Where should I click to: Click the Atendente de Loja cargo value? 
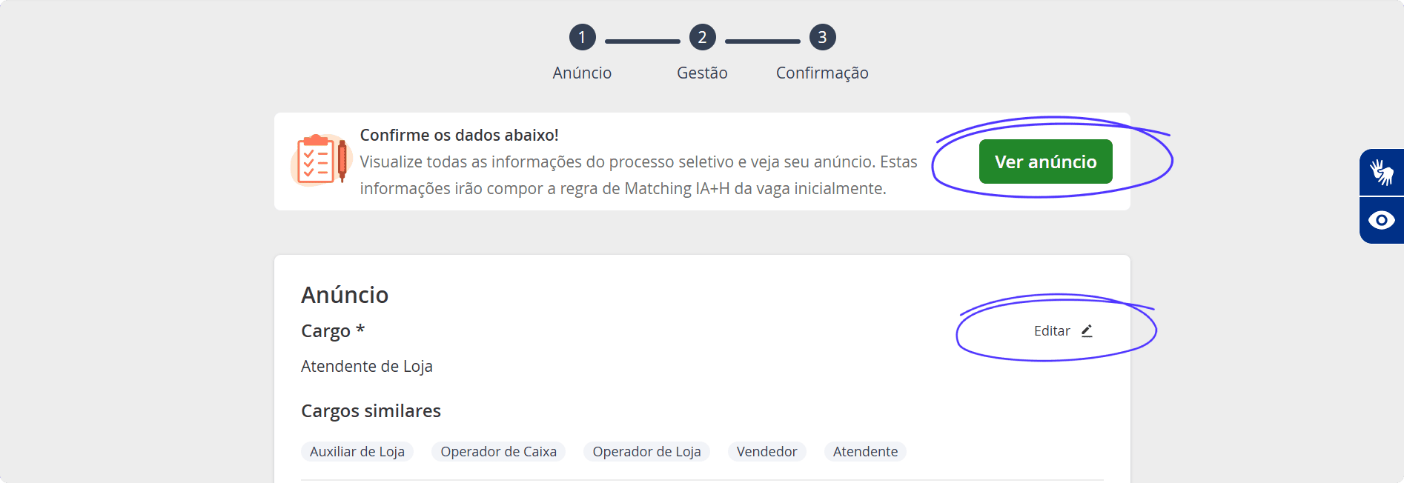pos(367,367)
